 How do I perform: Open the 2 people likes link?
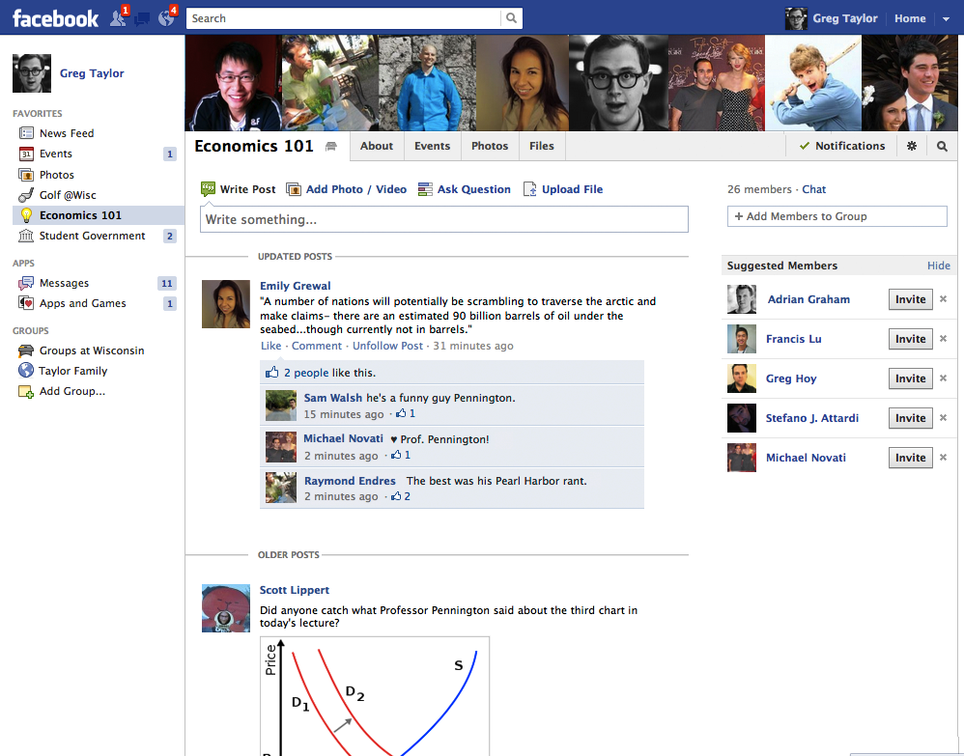[x=306, y=373]
